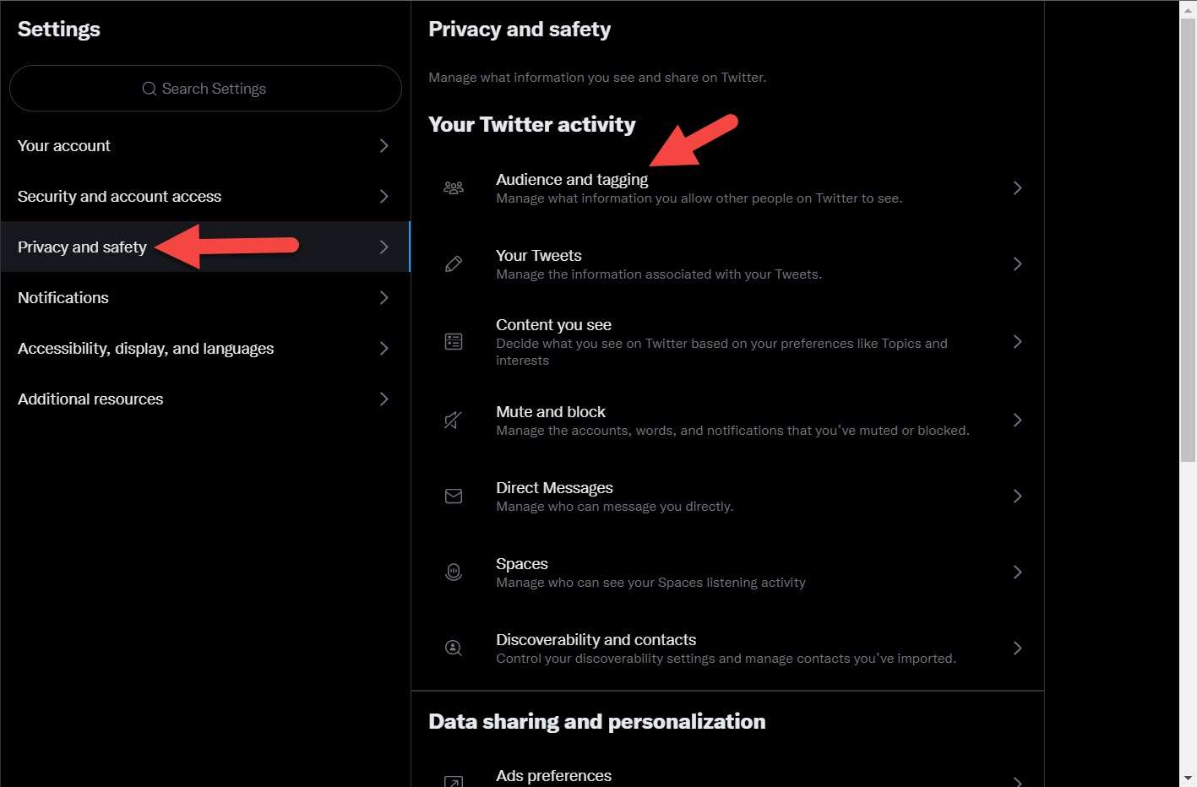Expand Your account settings chevron
Screen dimensions: 1197x787
point(384,146)
